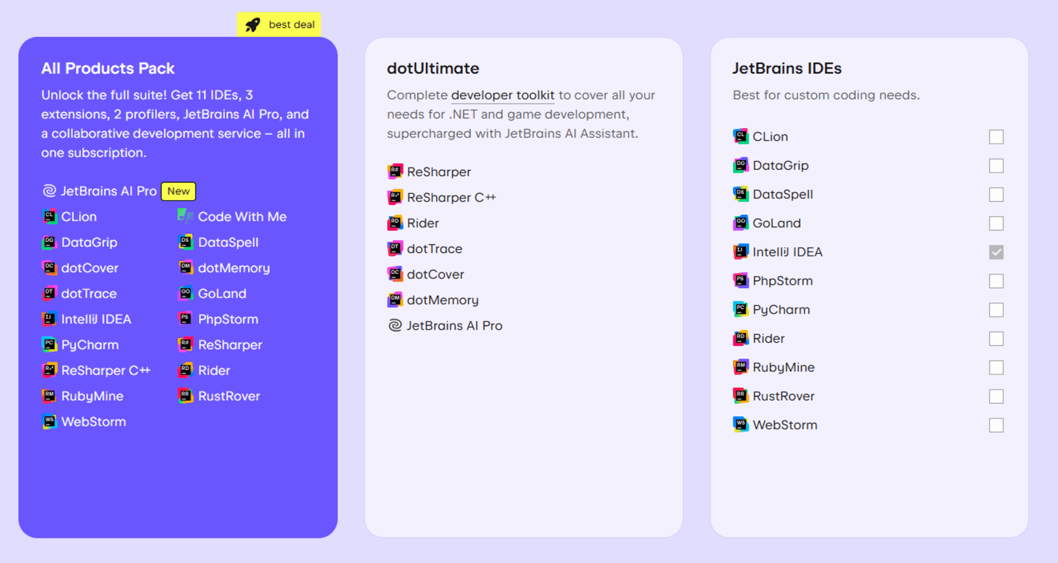Click JetBrains AI Pro spiral icon in dotUltimate
This screenshot has height=563, width=1058.
(395, 325)
